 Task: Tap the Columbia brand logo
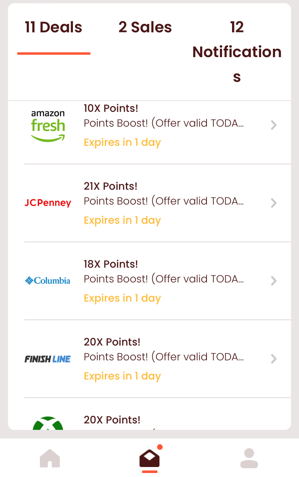click(48, 280)
